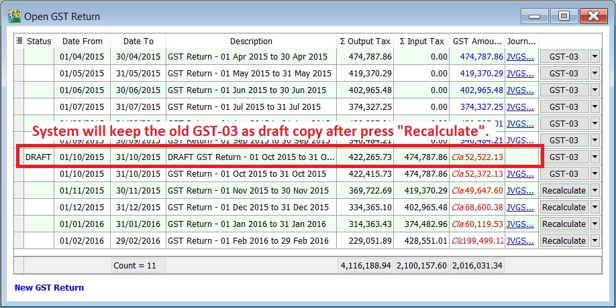Open the journal link for May 2015
The width and height of the screenshot is (616, 308).
click(x=521, y=74)
